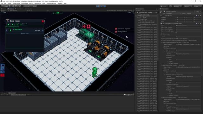
Task: Toggle Maximize On Play in the Game view
Action: coord(111,11)
